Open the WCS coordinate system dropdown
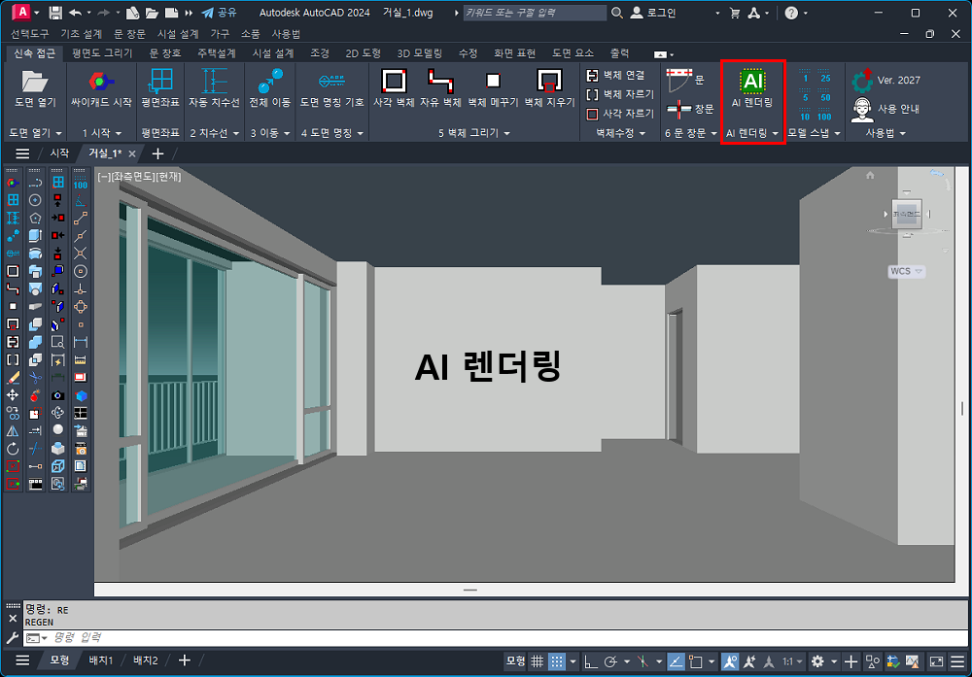This screenshot has height=677, width=972. coord(905,271)
